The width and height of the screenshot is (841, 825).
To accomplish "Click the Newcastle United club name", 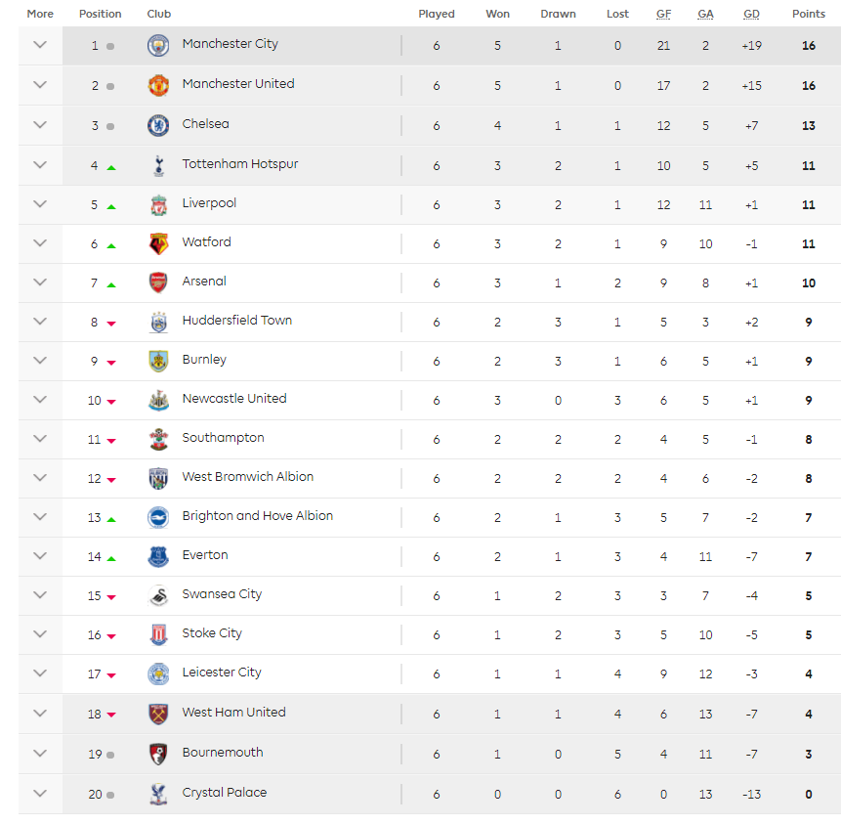I will click(234, 399).
